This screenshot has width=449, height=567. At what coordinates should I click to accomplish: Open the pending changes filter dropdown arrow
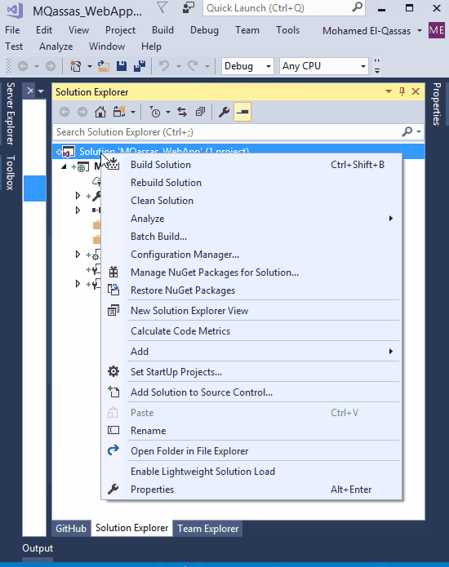coord(168,113)
